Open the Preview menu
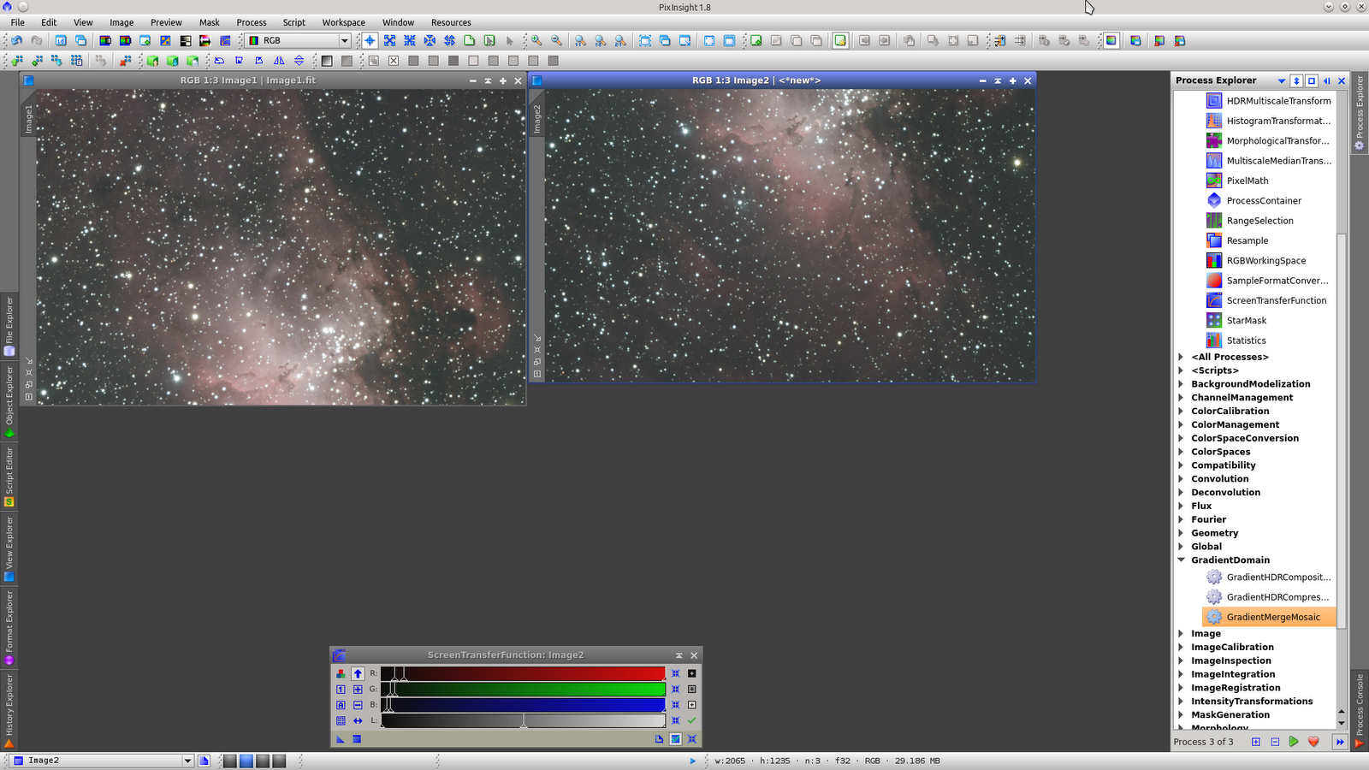The width and height of the screenshot is (1369, 770). 166,22
